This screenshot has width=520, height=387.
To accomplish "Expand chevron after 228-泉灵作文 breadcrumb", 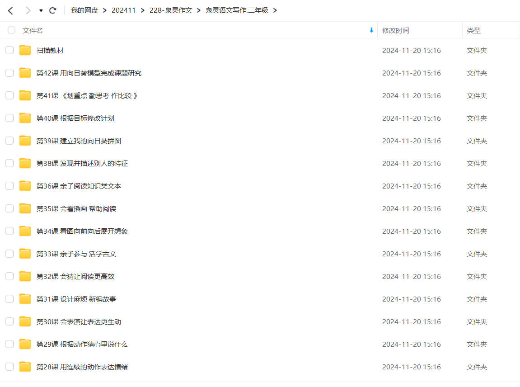I will click(199, 10).
